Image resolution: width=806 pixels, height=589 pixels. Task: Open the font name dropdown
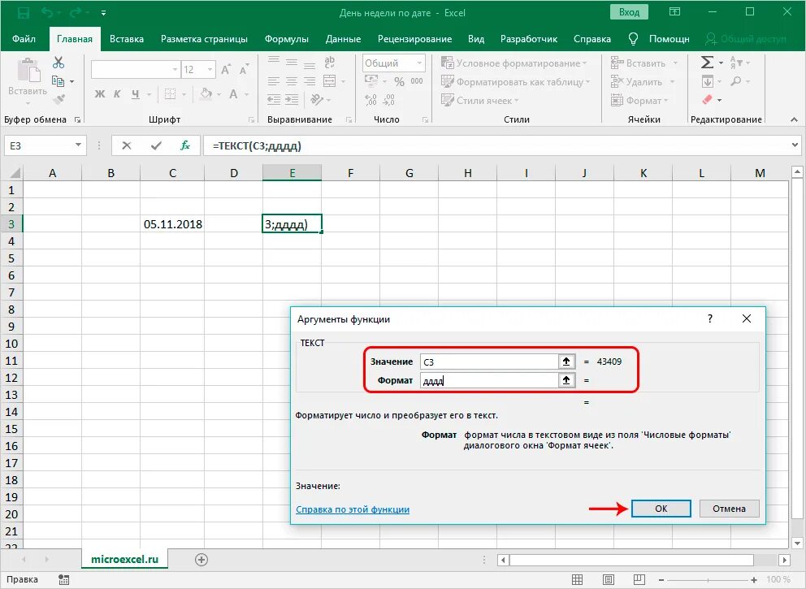[175, 69]
